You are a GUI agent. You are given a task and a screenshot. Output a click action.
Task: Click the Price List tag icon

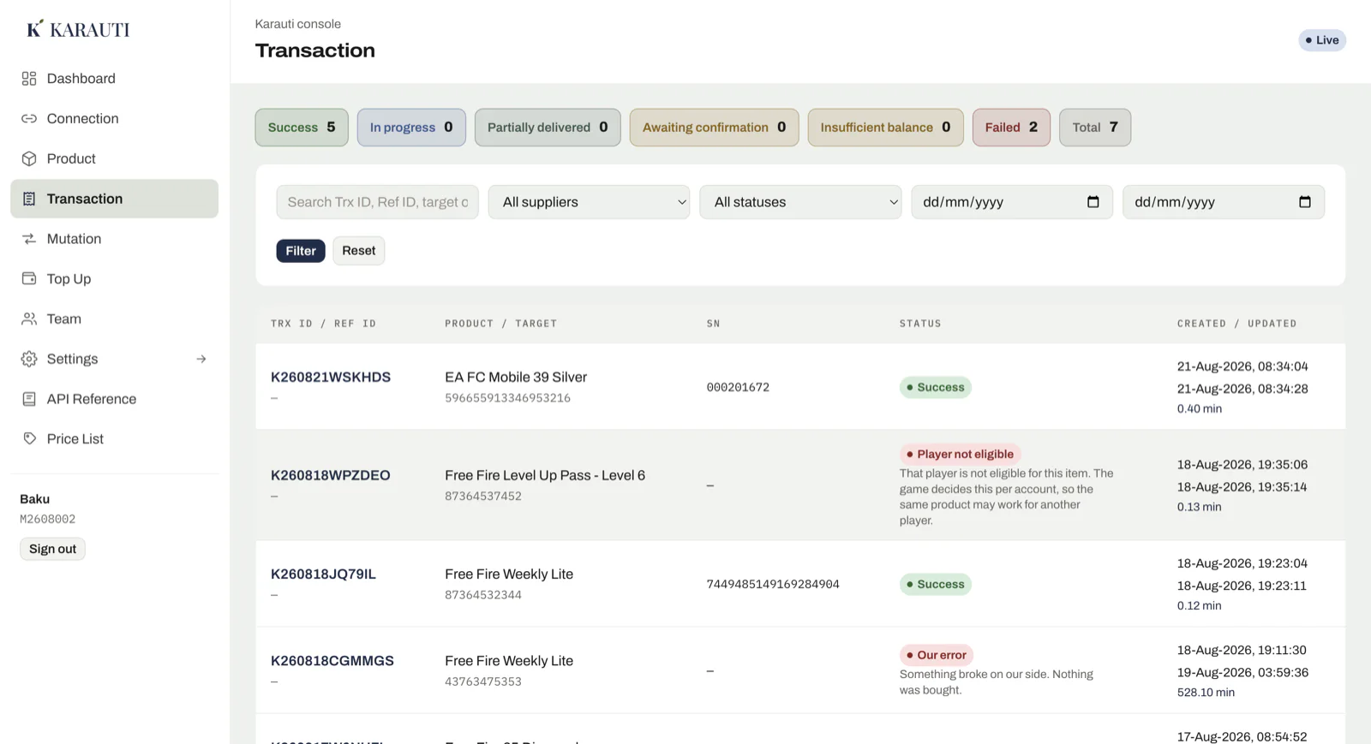pos(29,438)
